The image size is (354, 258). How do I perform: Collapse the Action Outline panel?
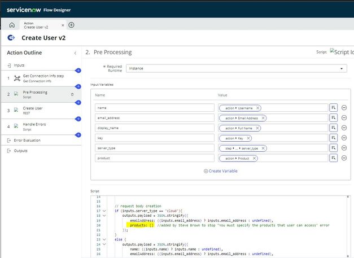point(75,53)
